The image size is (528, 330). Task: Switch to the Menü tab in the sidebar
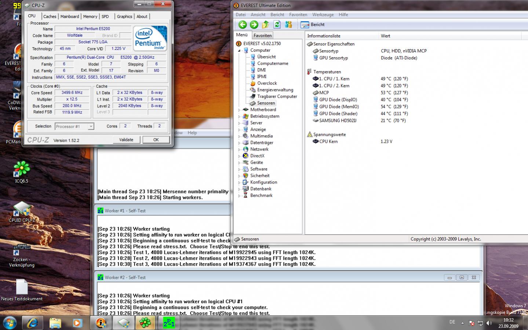point(242,35)
